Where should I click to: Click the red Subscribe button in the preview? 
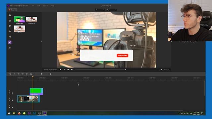point(123,56)
